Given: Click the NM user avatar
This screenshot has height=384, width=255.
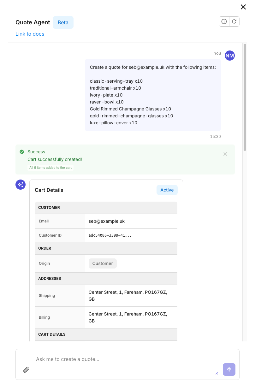Looking at the screenshot, I should (230, 56).
